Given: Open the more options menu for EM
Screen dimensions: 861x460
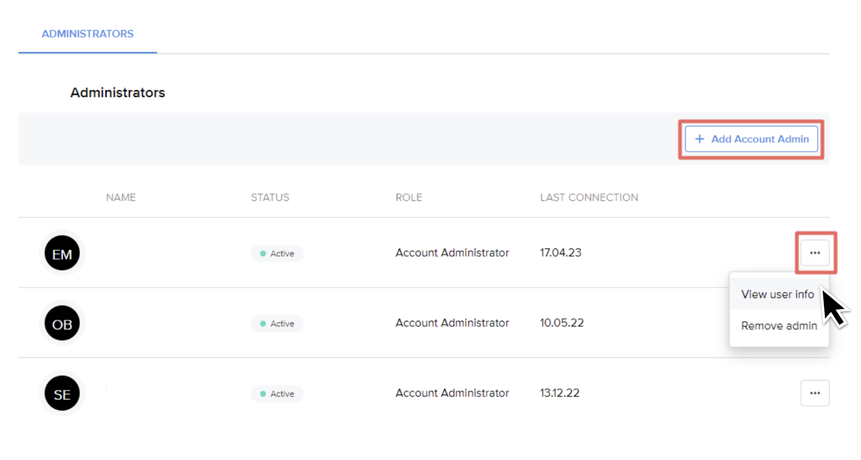Looking at the screenshot, I should [815, 253].
